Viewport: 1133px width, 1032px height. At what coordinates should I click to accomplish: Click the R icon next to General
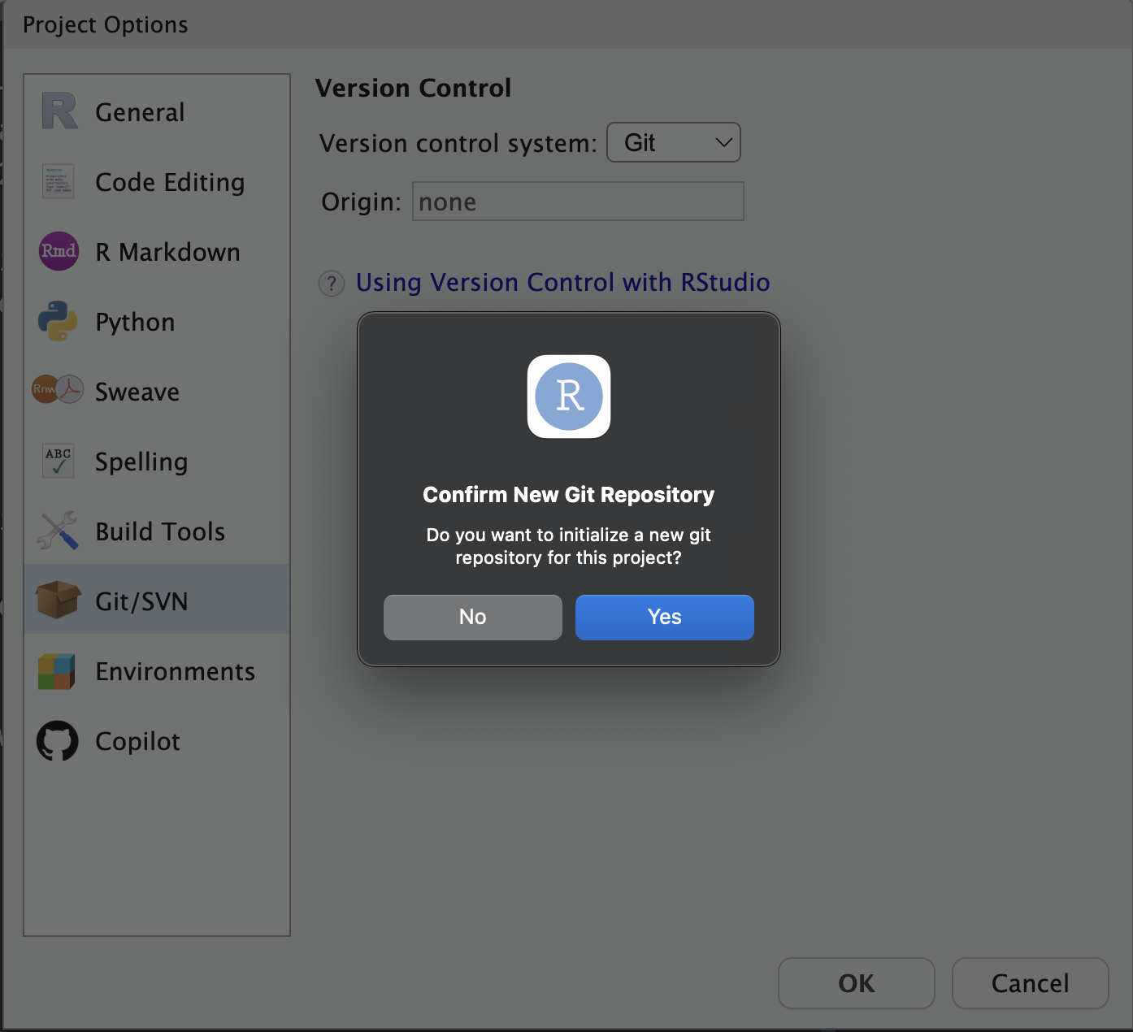pos(59,111)
